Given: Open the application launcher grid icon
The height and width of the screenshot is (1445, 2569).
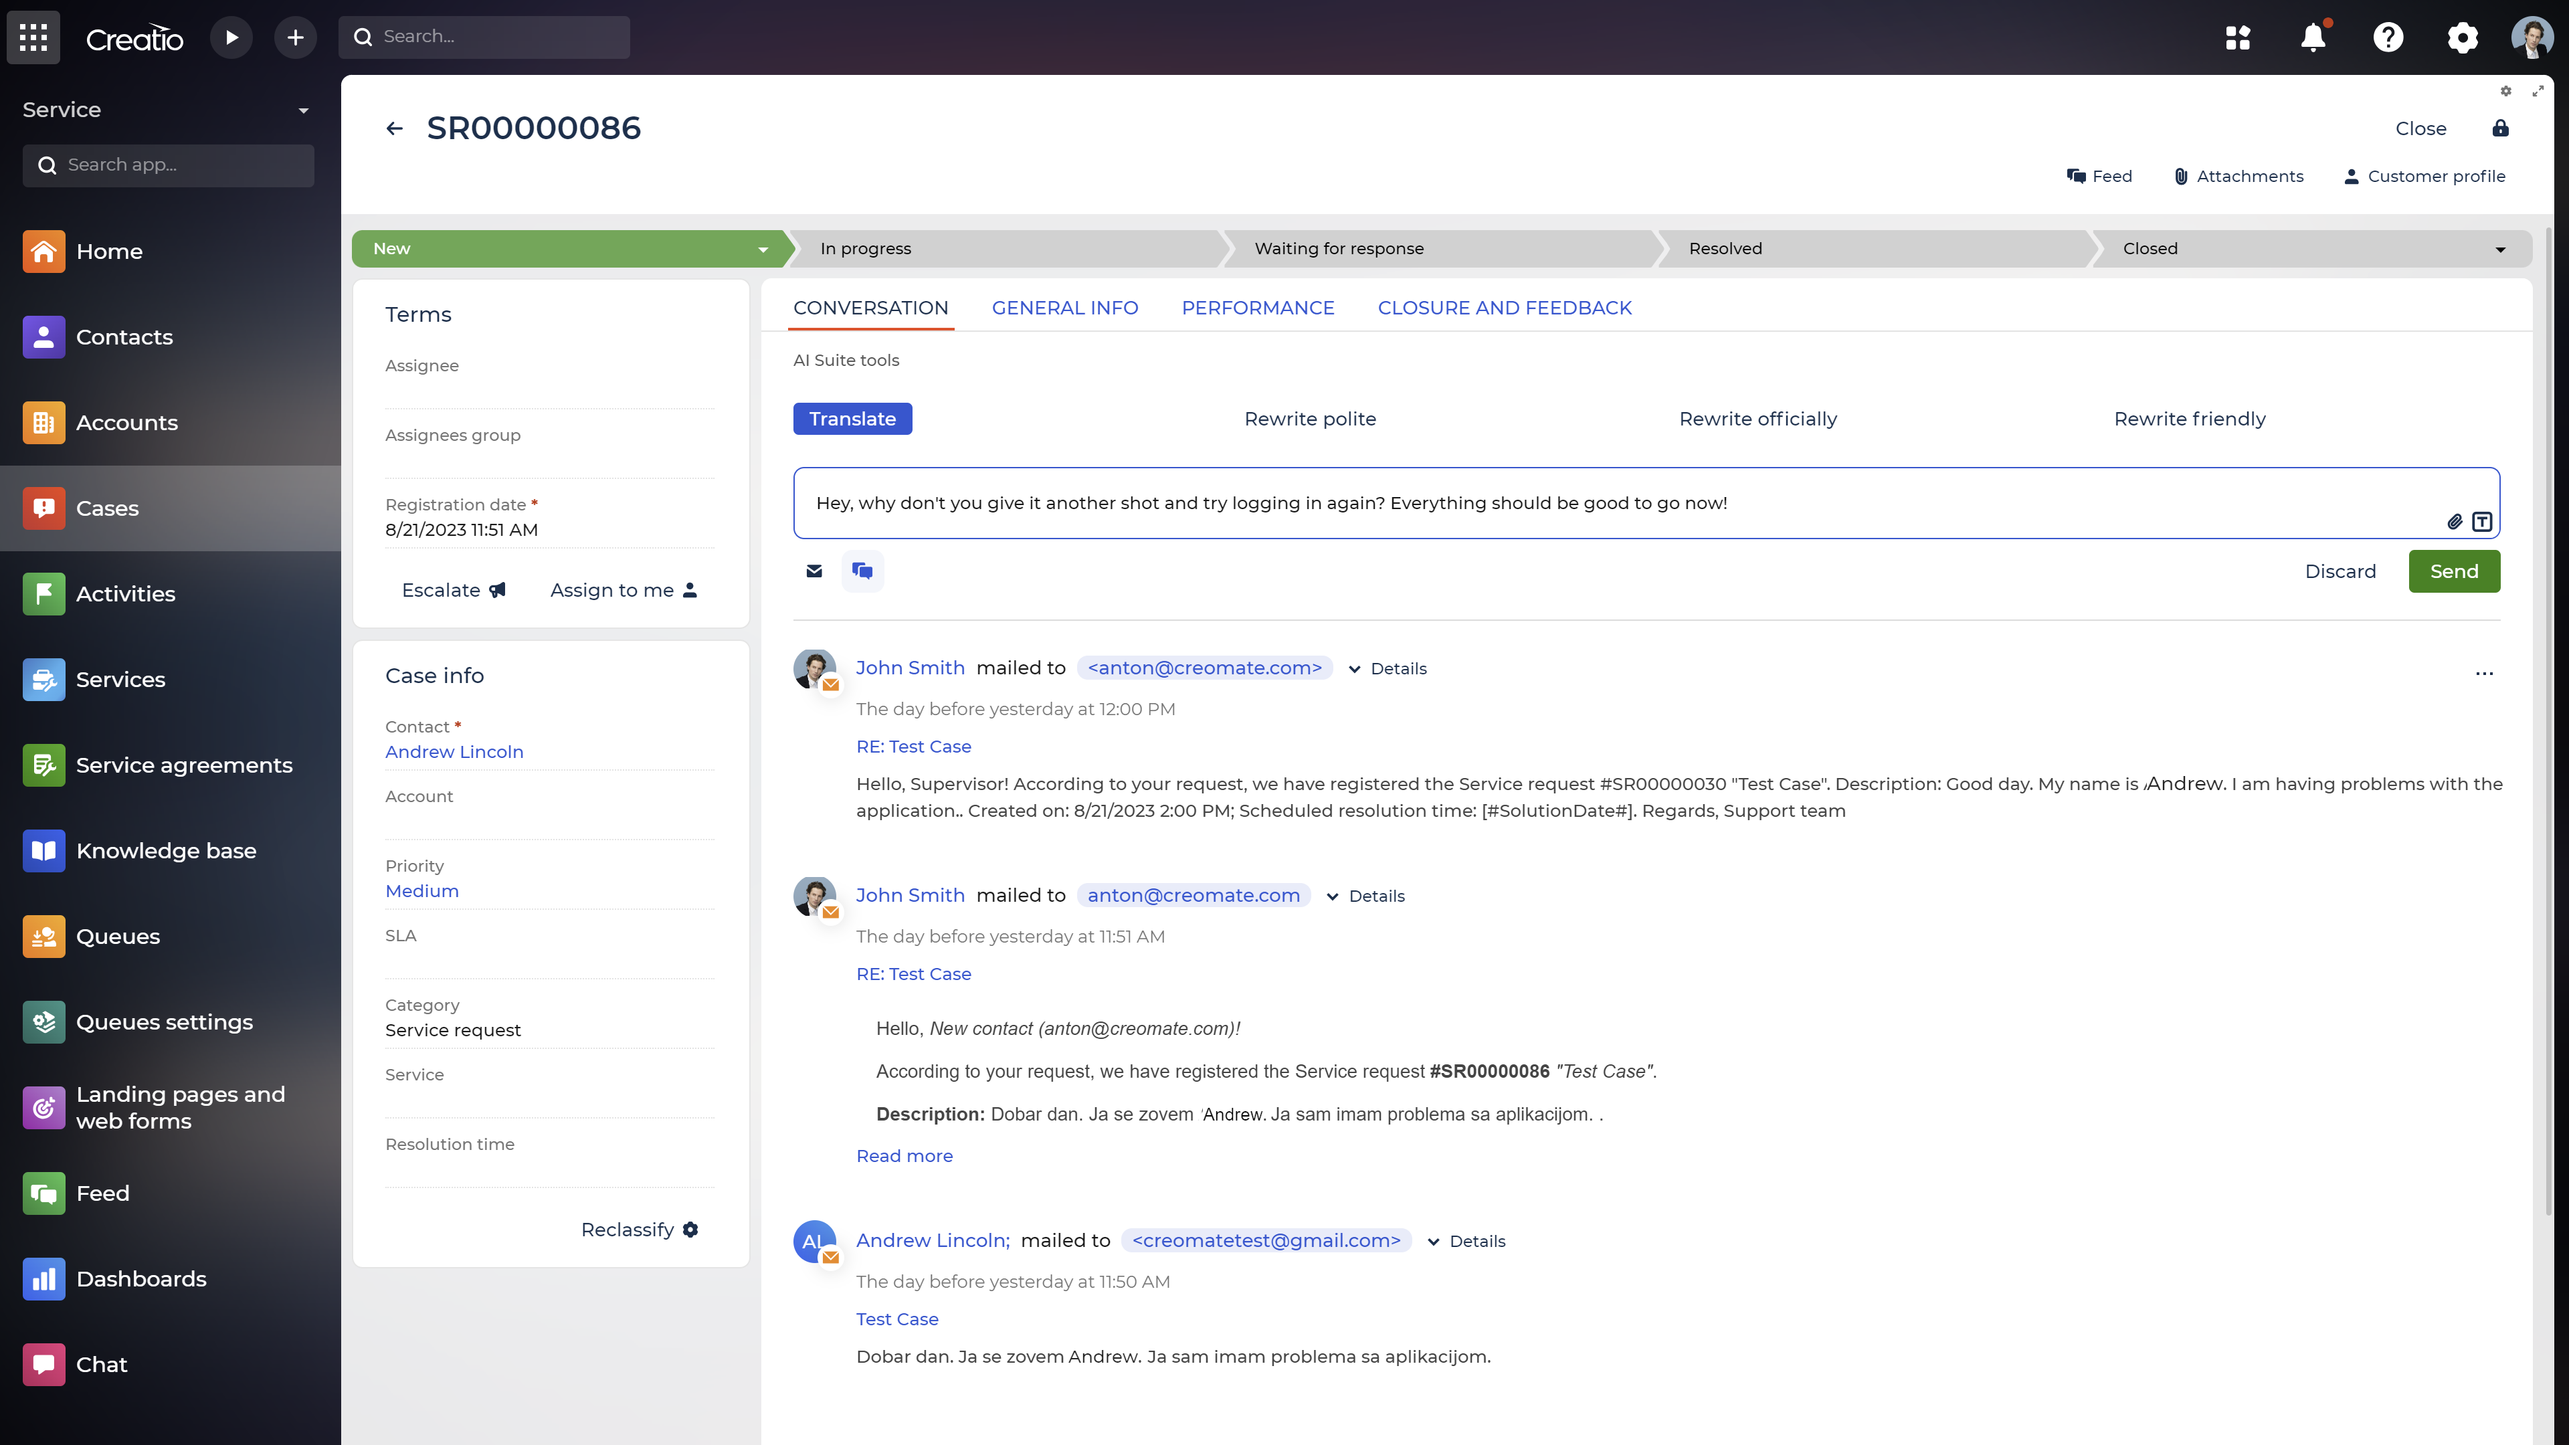Looking at the screenshot, I should pyautogui.click(x=2238, y=37).
